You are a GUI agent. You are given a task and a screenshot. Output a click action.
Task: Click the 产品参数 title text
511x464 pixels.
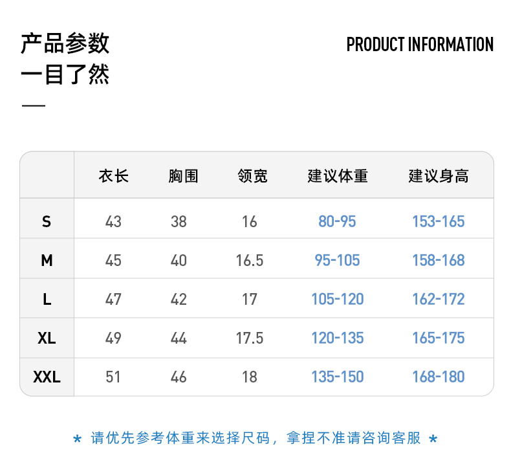click(x=65, y=44)
